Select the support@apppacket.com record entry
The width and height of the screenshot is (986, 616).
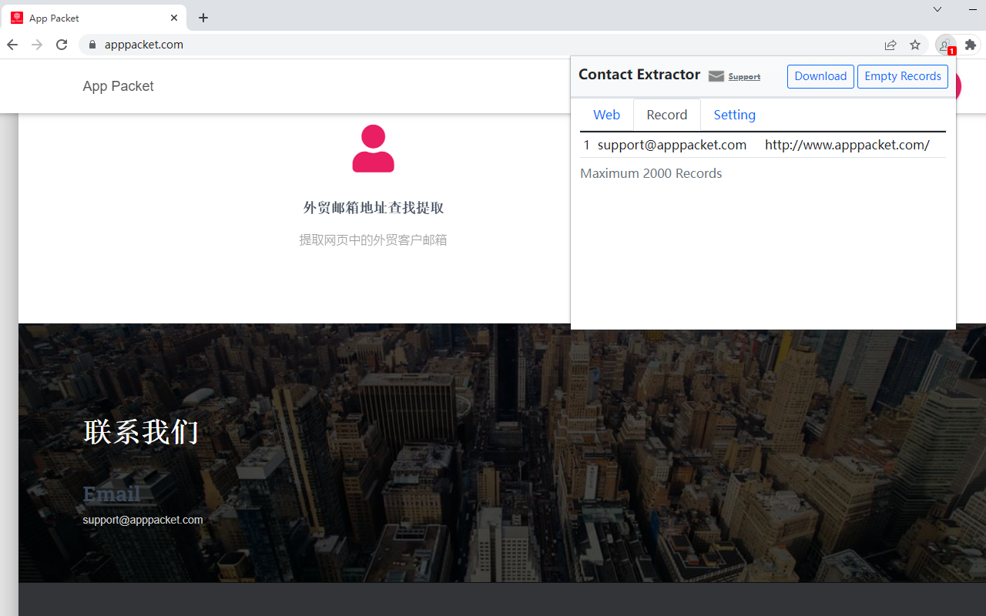[672, 145]
